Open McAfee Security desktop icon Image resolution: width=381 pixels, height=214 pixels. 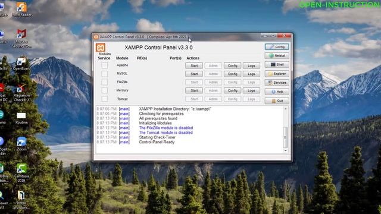21,38
